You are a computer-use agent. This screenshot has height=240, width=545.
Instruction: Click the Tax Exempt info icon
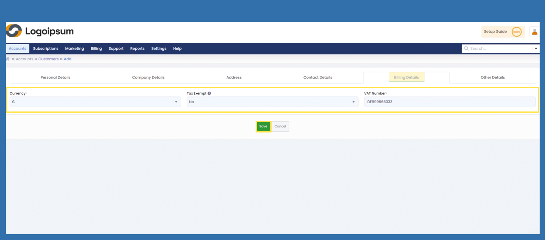coord(209,93)
